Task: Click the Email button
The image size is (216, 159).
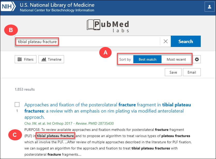Action: (x=192, y=72)
